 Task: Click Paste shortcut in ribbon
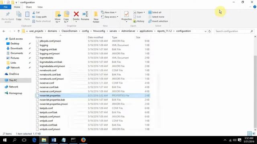click(x=41, y=21)
